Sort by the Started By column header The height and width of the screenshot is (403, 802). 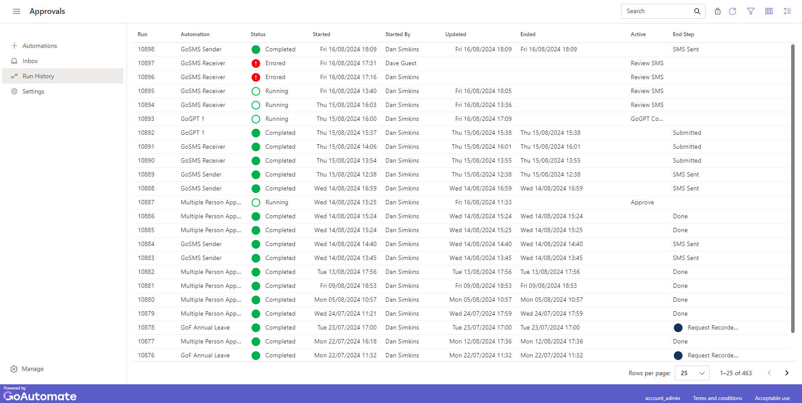pyautogui.click(x=398, y=34)
